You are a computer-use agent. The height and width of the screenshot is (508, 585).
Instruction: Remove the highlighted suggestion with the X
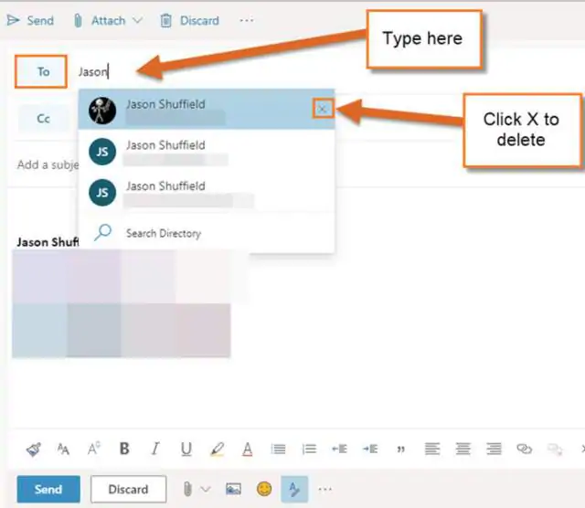[x=323, y=109]
